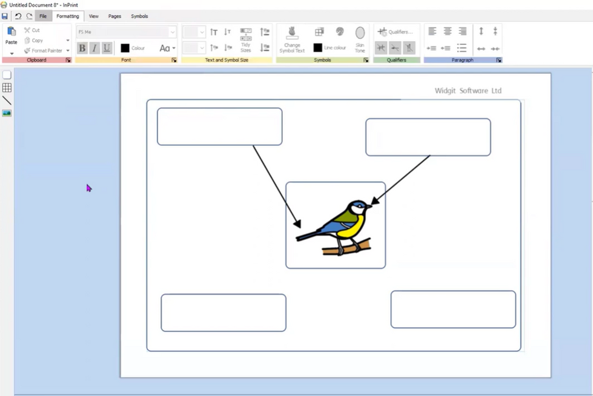Viewport: 593px width, 396px height.
Task: Open the upper text size combo box
Action: click(x=194, y=32)
